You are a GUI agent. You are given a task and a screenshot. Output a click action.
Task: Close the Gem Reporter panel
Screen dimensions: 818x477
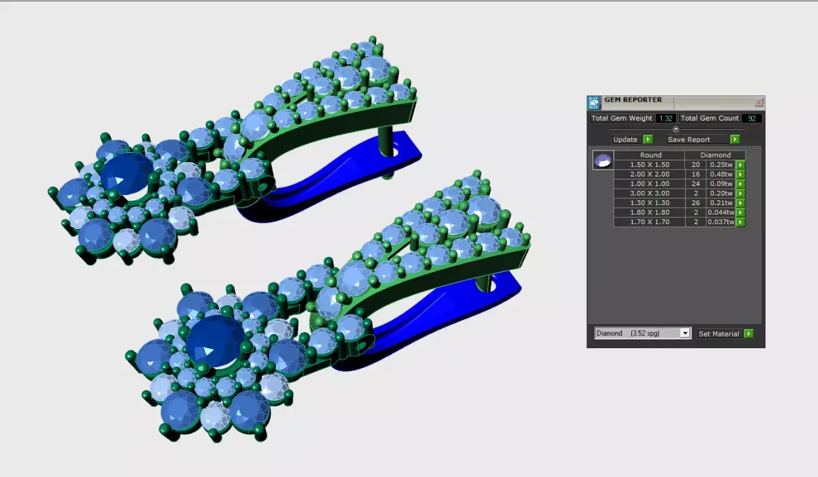[x=759, y=102]
